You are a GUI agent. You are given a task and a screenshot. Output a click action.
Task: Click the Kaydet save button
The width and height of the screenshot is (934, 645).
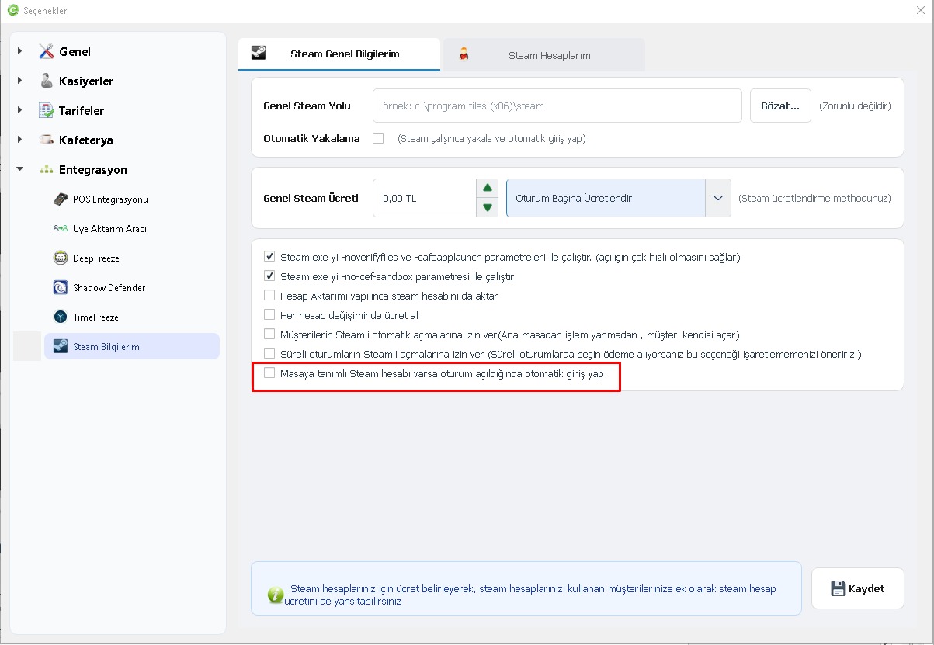(857, 588)
